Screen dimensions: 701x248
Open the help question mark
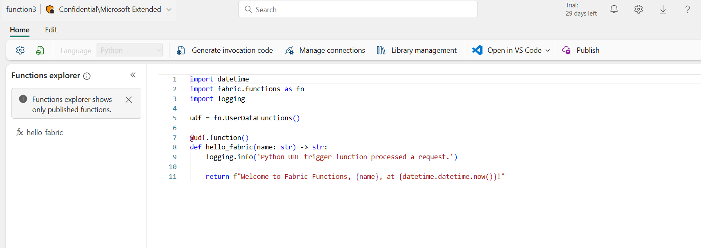tap(687, 9)
